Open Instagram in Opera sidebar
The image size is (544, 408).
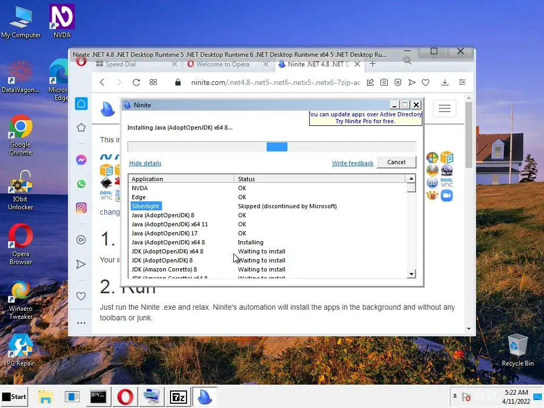[81, 208]
